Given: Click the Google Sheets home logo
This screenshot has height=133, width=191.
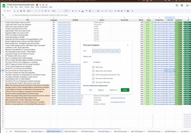Looking at the screenshot, I should (4, 6).
